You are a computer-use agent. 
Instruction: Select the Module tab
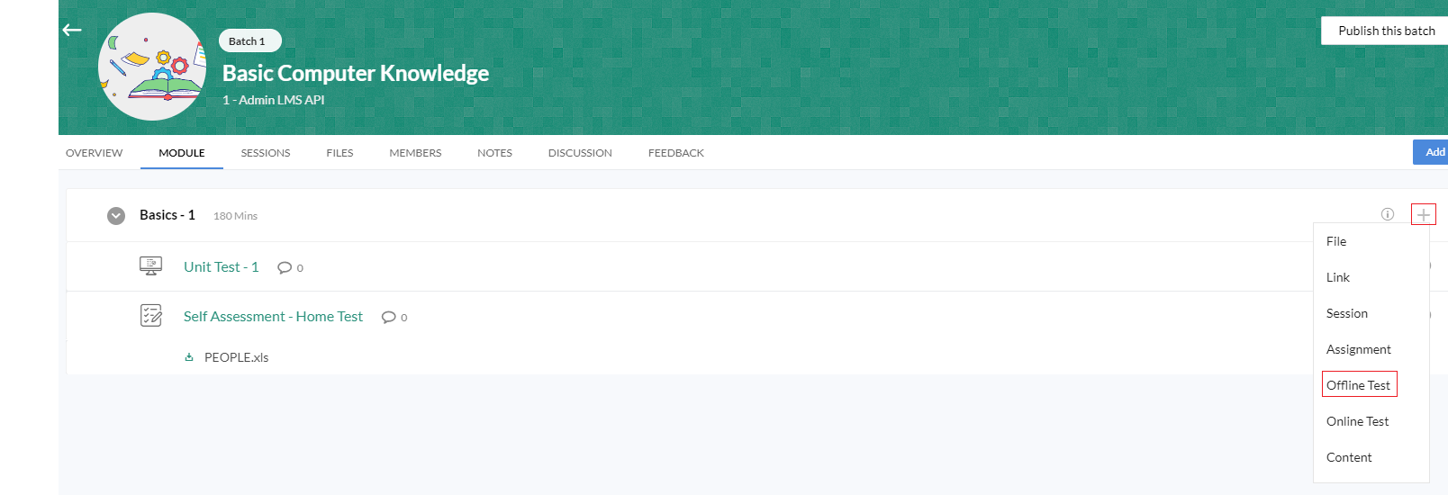coord(182,153)
